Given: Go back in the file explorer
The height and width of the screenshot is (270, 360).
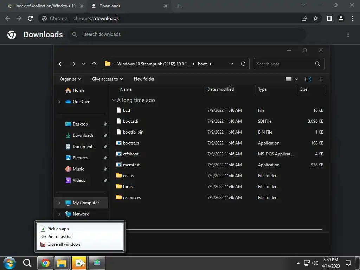Looking at the screenshot, I should click(61, 64).
